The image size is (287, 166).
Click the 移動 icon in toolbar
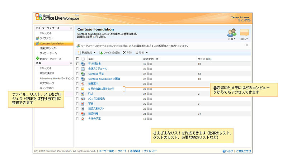point(136,53)
